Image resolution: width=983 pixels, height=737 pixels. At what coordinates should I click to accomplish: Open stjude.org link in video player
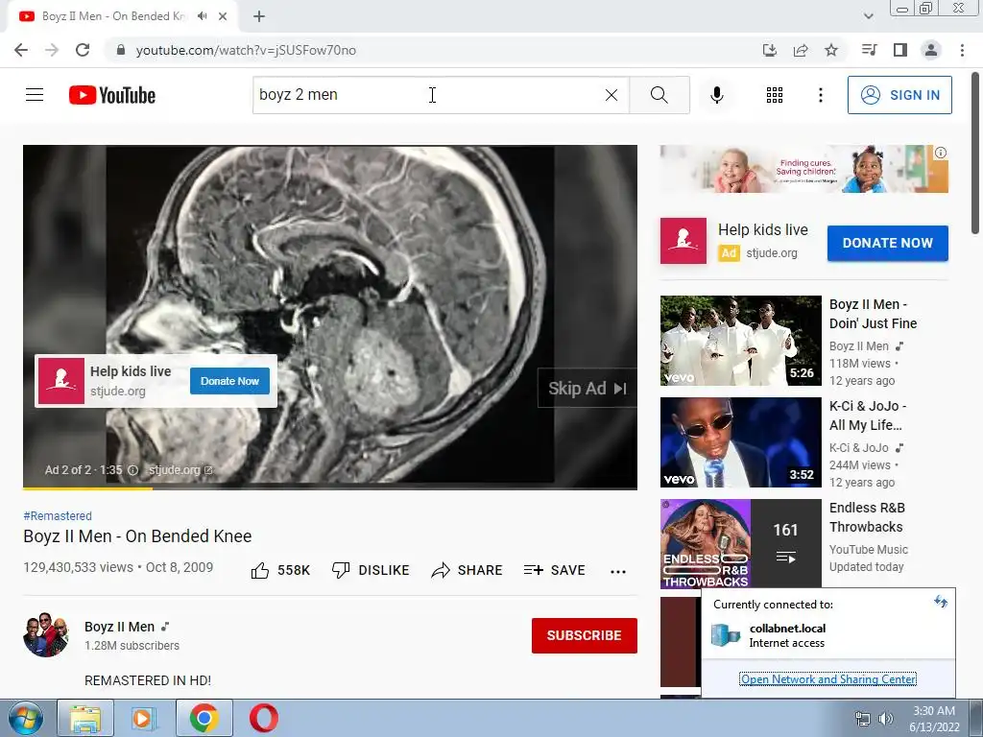[x=180, y=470]
